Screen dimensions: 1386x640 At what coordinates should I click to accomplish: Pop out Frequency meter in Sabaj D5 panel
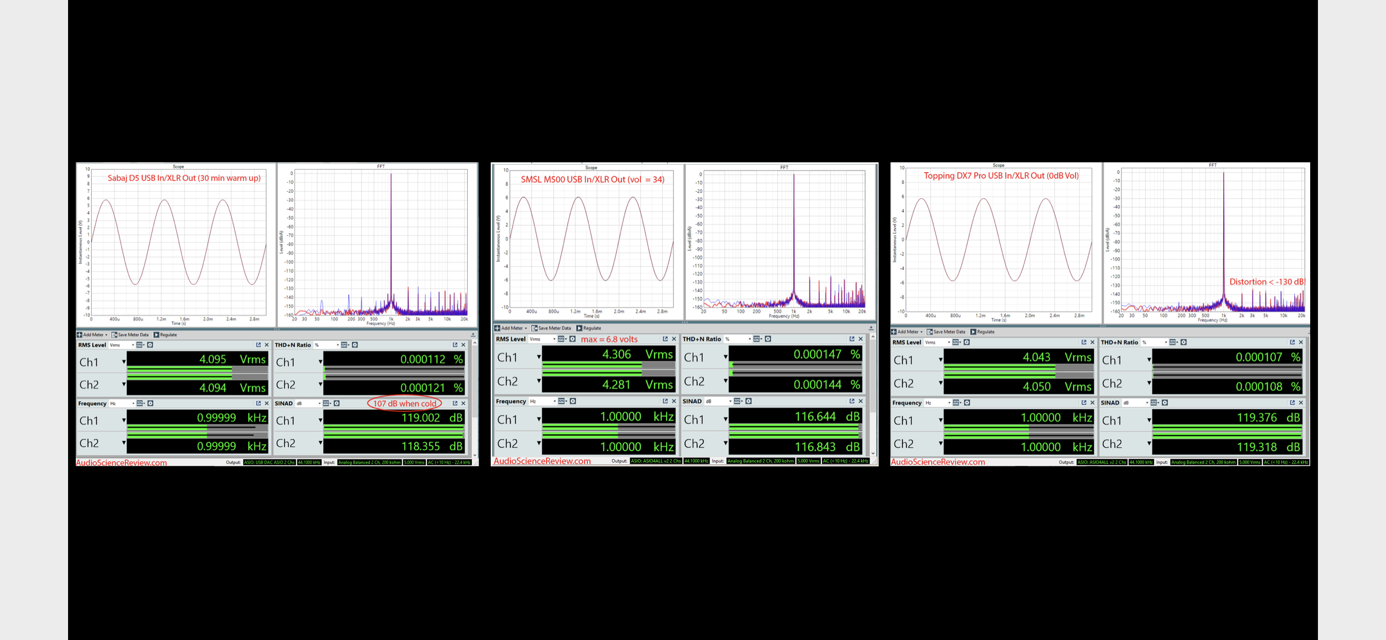coord(258,403)
